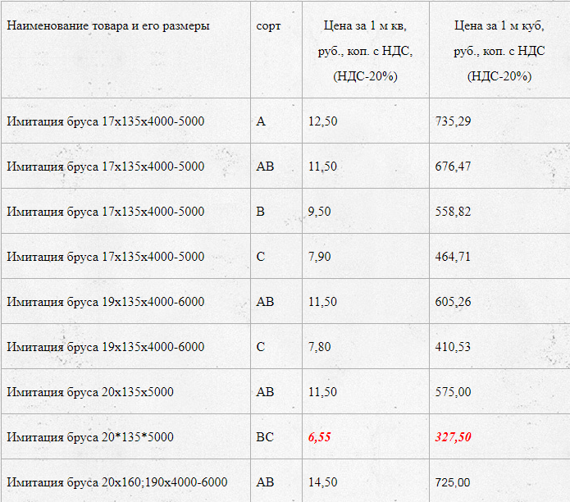This screenshot has height=502, width=570.
Task: Click the 'A' grade cell
Action: (x=261, y=121)
